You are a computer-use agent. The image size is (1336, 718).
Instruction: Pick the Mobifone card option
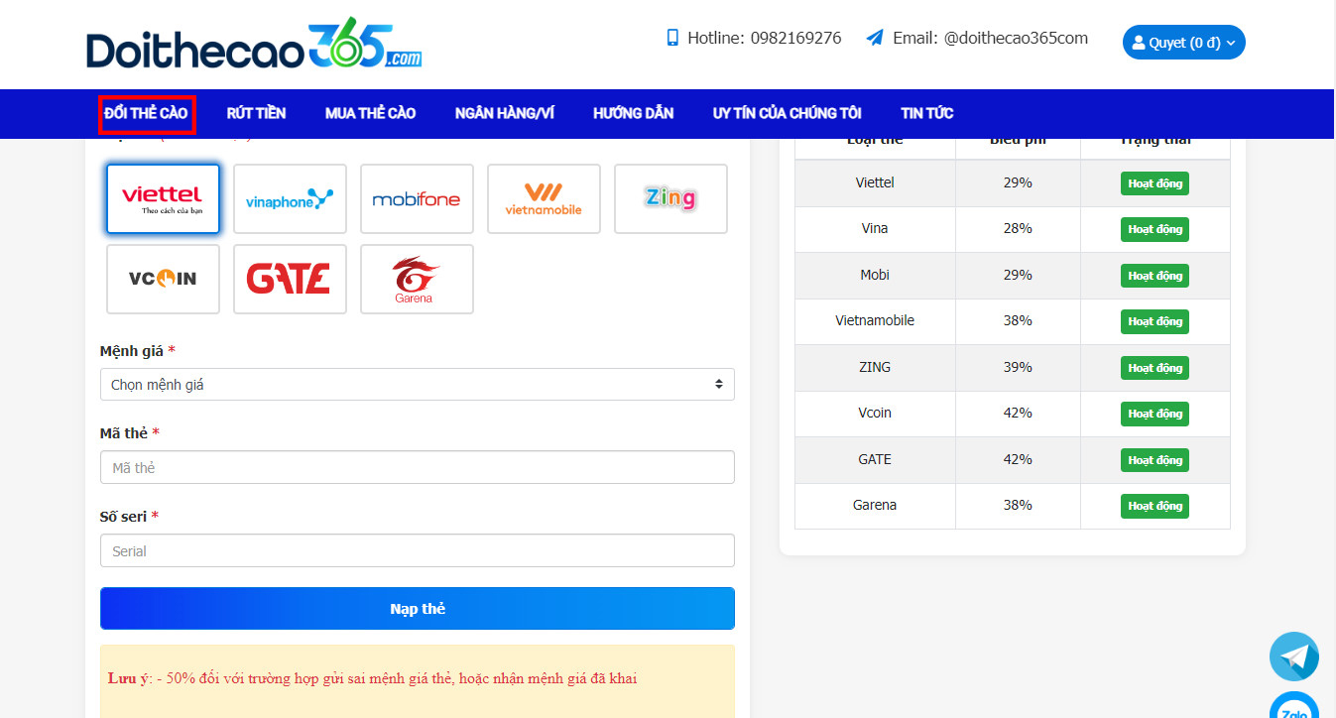click(417, 198)
